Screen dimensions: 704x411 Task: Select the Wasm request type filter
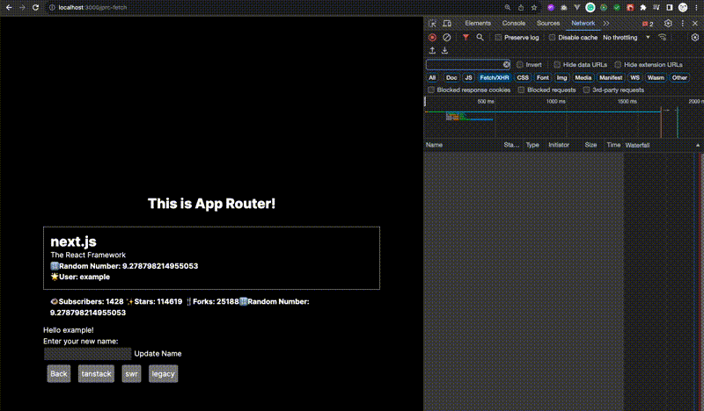point(656,77)
